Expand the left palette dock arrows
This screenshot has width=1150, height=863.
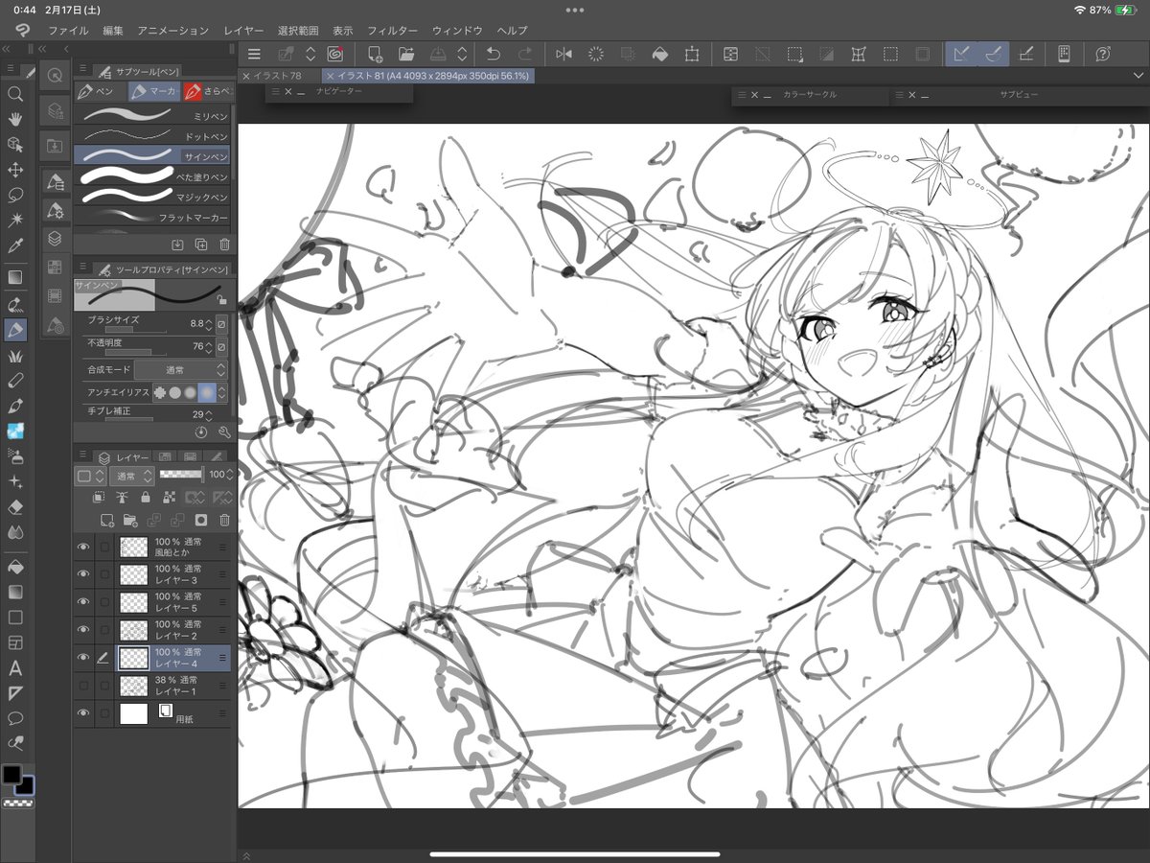click(7, 48)
